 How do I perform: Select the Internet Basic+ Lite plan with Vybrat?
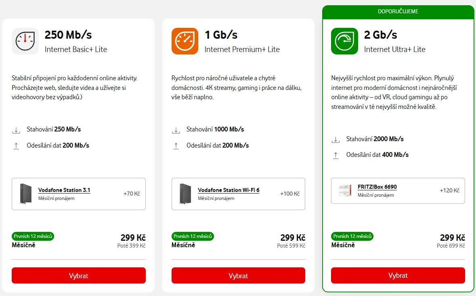pos(78,276)
